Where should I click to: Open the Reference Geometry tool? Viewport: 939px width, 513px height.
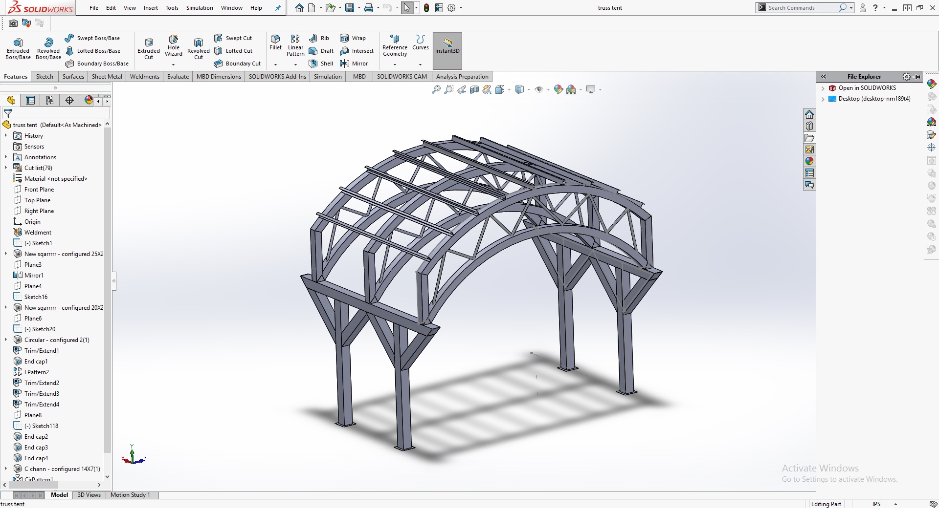395,45
